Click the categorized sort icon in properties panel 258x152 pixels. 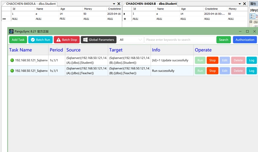(x=252, y=16)
